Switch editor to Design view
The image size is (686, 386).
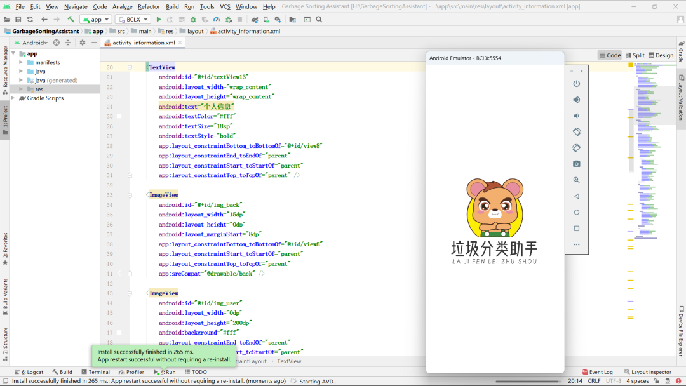(661, 55)
